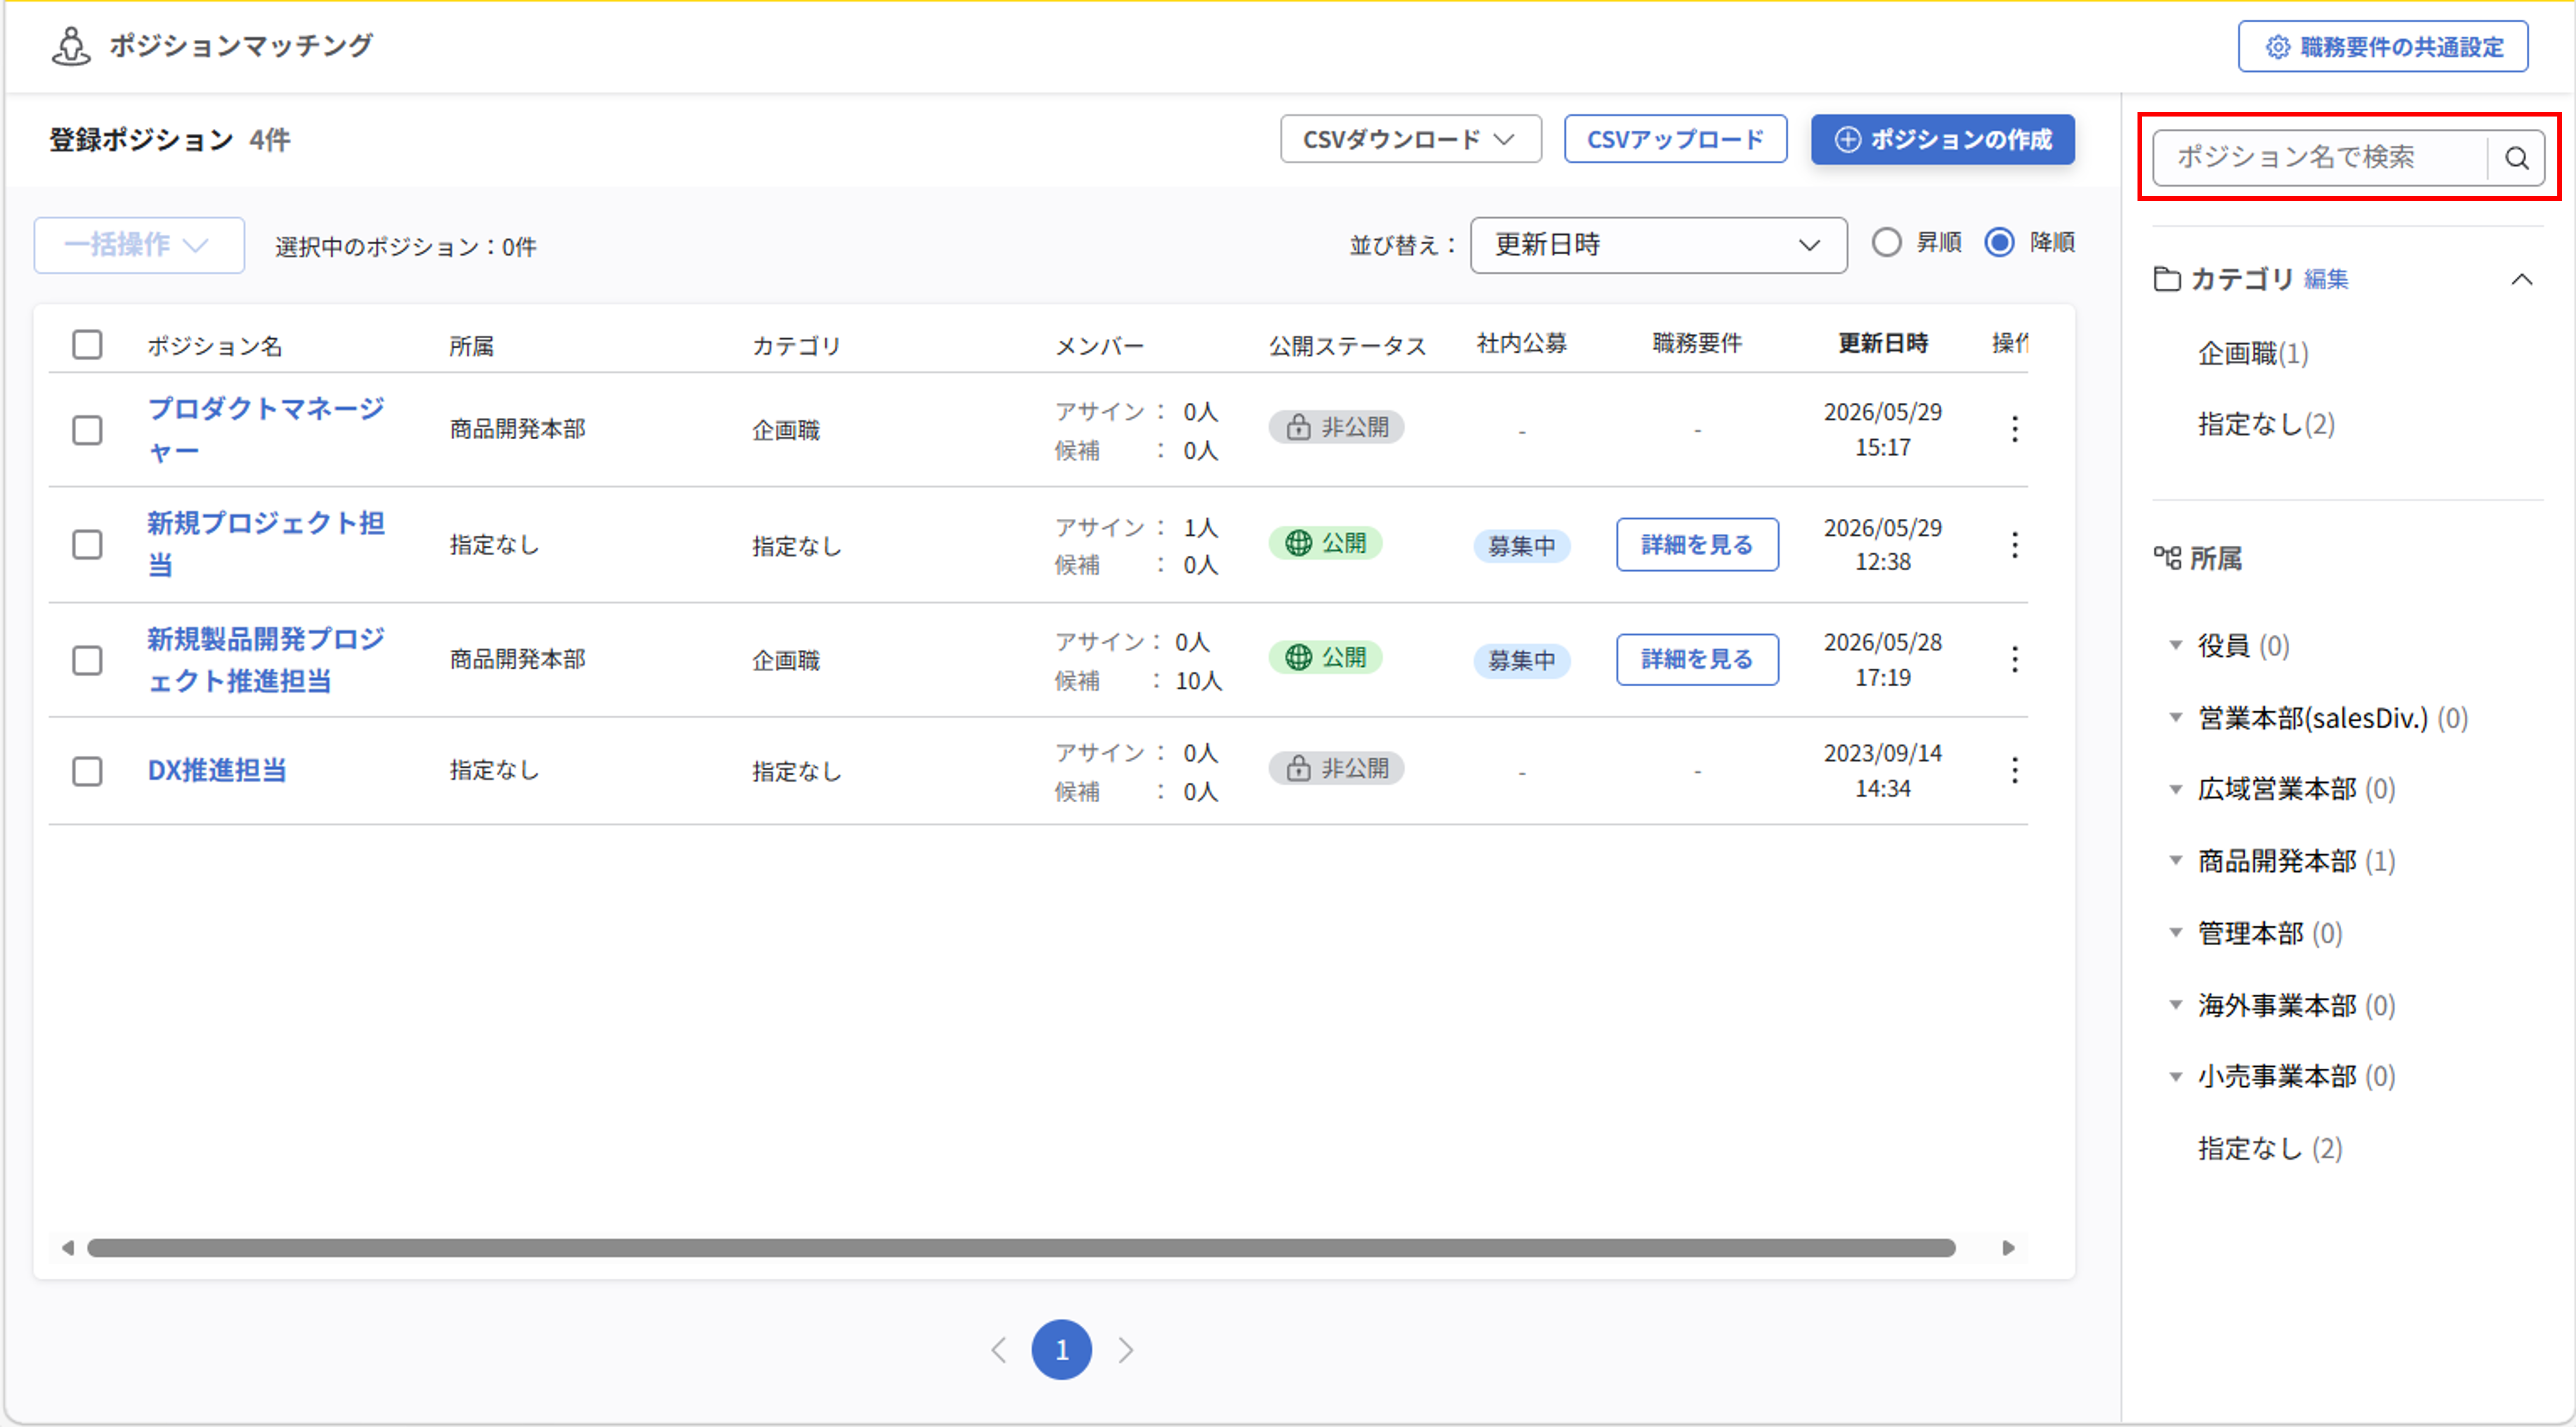Expand the 商品開発本部 department node

[x=2175, y=860]
